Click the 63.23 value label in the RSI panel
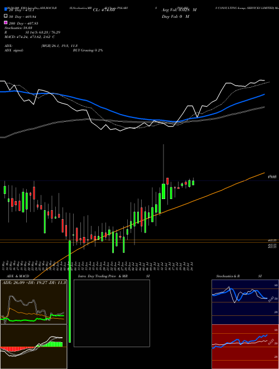 272,342
